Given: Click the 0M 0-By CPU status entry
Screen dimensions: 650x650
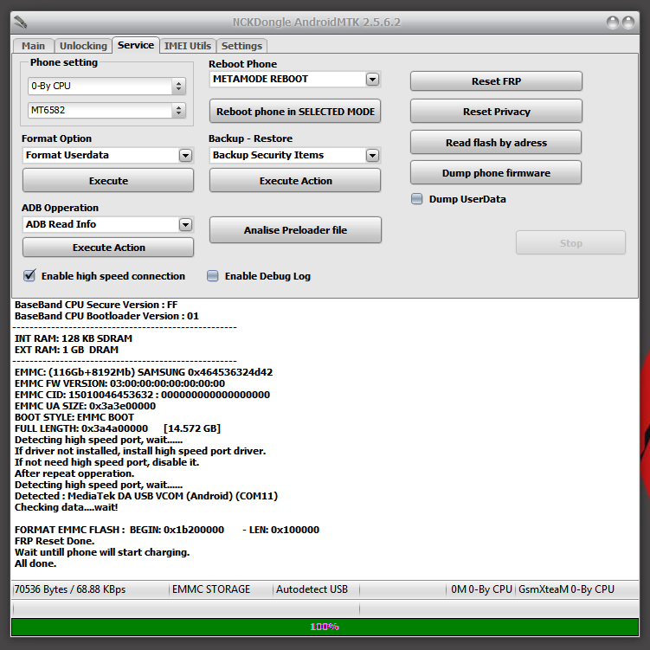Looking at the screenshot, I should coord(481,589).
